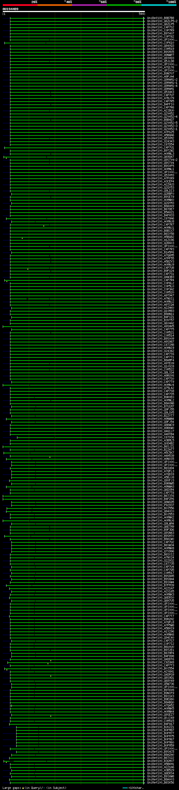Select hit label UniRef100_Q9MAM1-4
The image size is (179, 790).
point(162,86)
